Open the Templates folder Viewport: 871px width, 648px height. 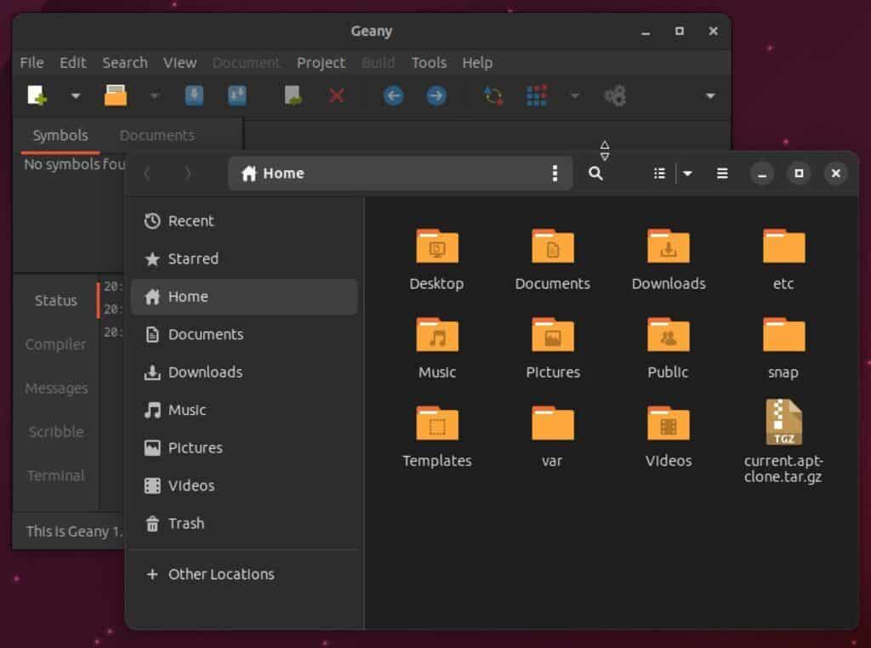436,437
